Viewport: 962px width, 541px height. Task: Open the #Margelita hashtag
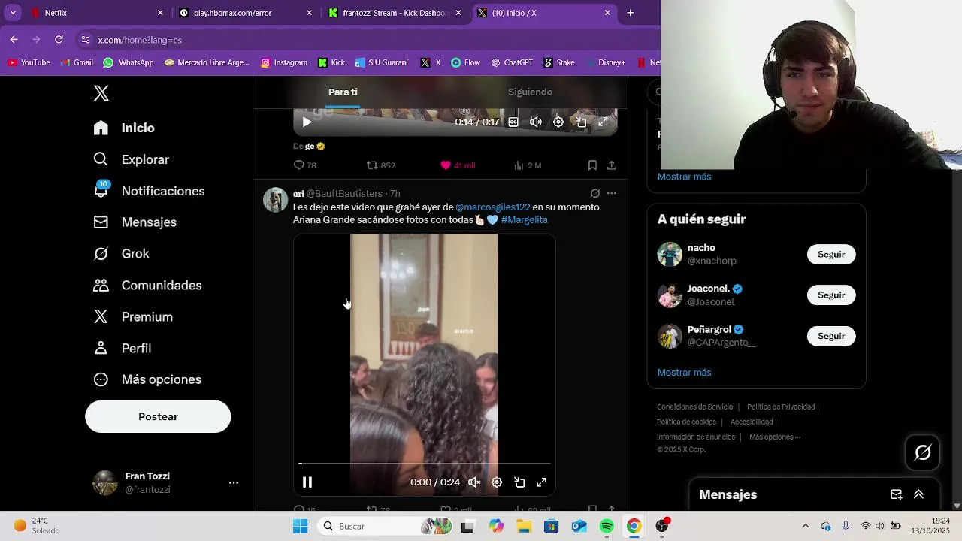click(x=524, y=220)
